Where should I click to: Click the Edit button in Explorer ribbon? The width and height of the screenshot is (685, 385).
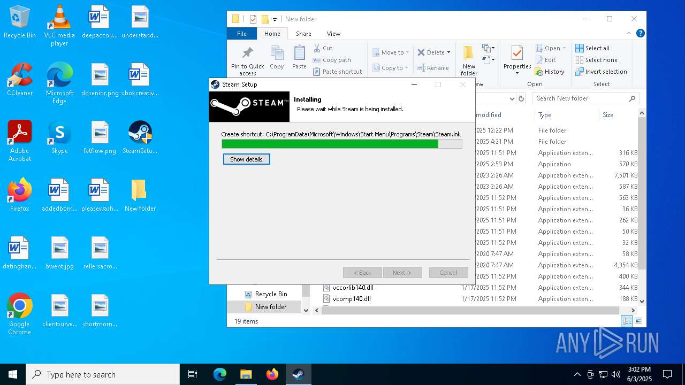coord(545,60)
